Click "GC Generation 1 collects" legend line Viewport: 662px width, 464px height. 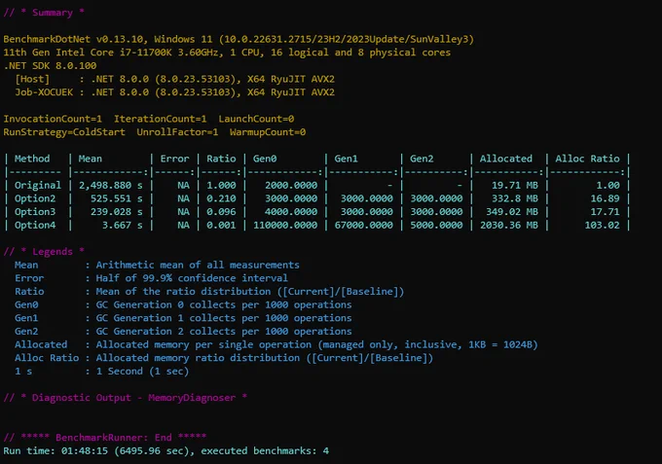[x=224, y=318]
